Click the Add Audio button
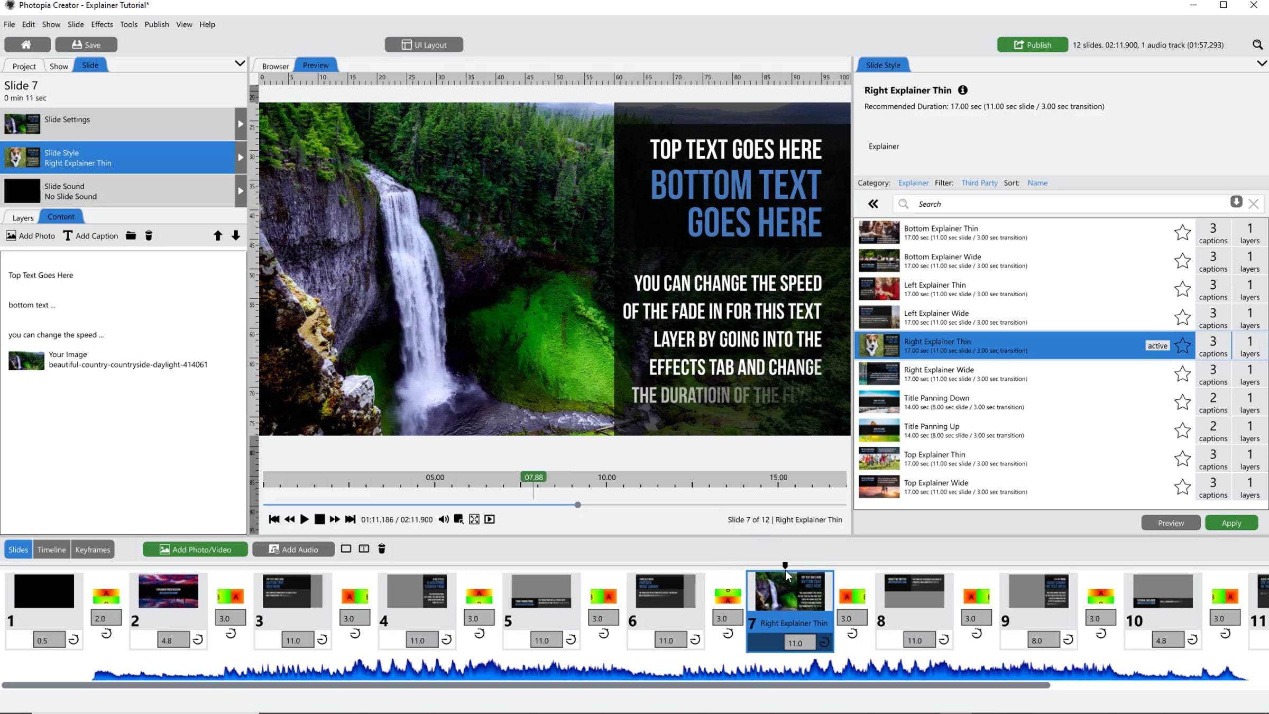 pyautogui.click(x=293, y=550)
